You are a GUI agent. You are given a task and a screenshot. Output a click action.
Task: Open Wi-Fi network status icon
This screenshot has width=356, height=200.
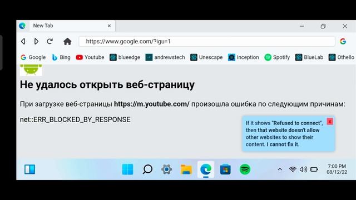[293, 169]
